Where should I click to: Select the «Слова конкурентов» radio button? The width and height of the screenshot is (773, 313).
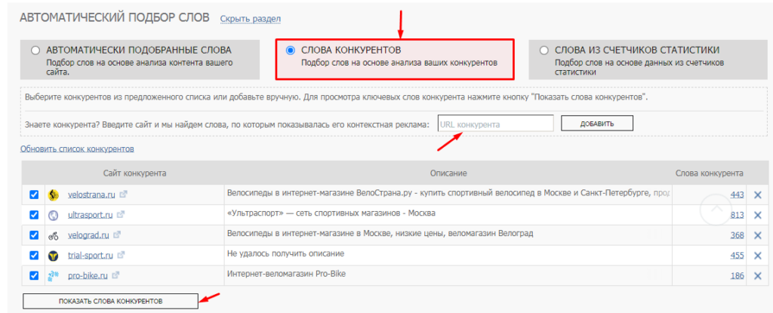point(291,51)
